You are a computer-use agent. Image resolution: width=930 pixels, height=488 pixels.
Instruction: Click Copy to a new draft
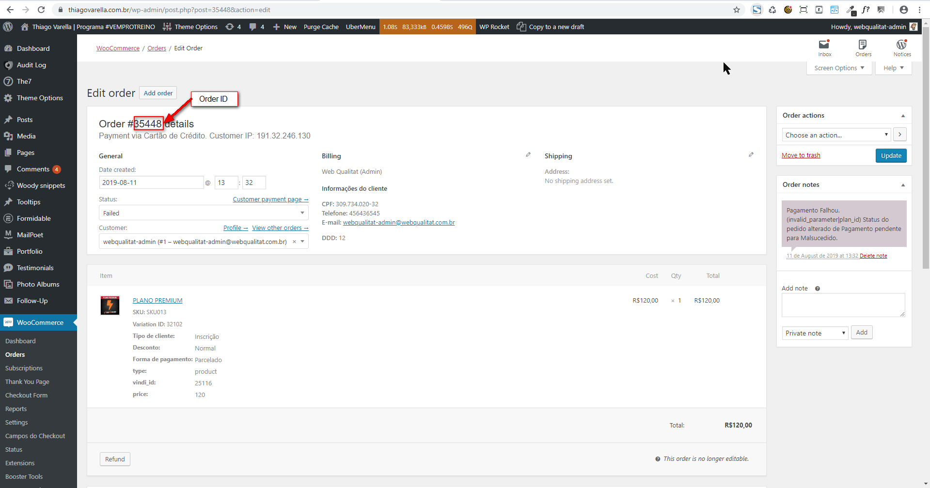[551, 27]
